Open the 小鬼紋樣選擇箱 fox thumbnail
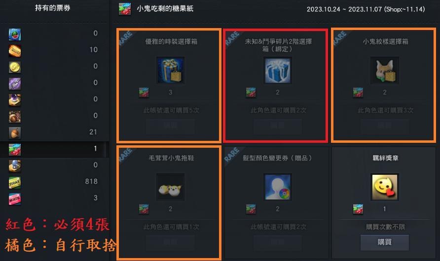This screenshot has height=261, width=440. (x=384, y=70)
